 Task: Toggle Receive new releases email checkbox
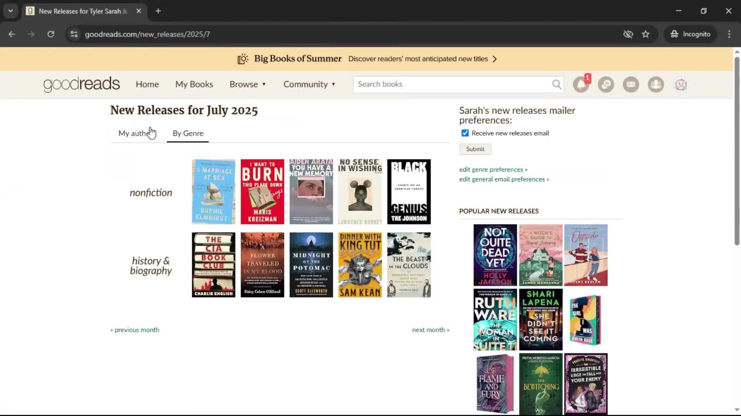tap(465, 133)
